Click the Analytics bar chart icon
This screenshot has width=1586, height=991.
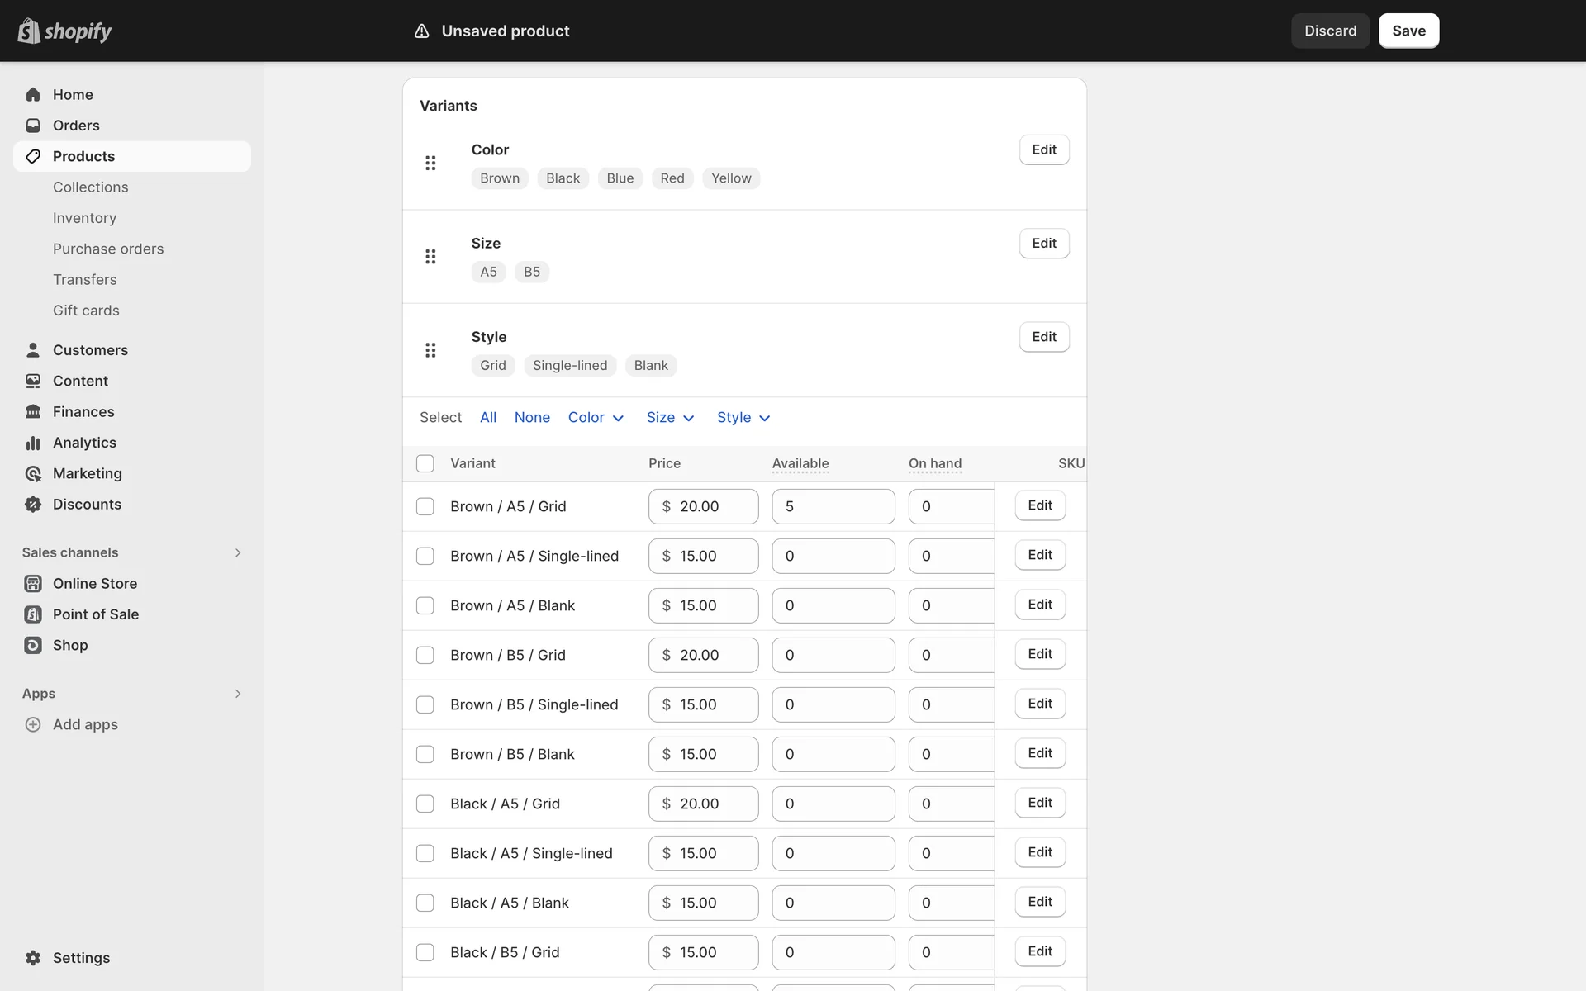click(33, 443)
